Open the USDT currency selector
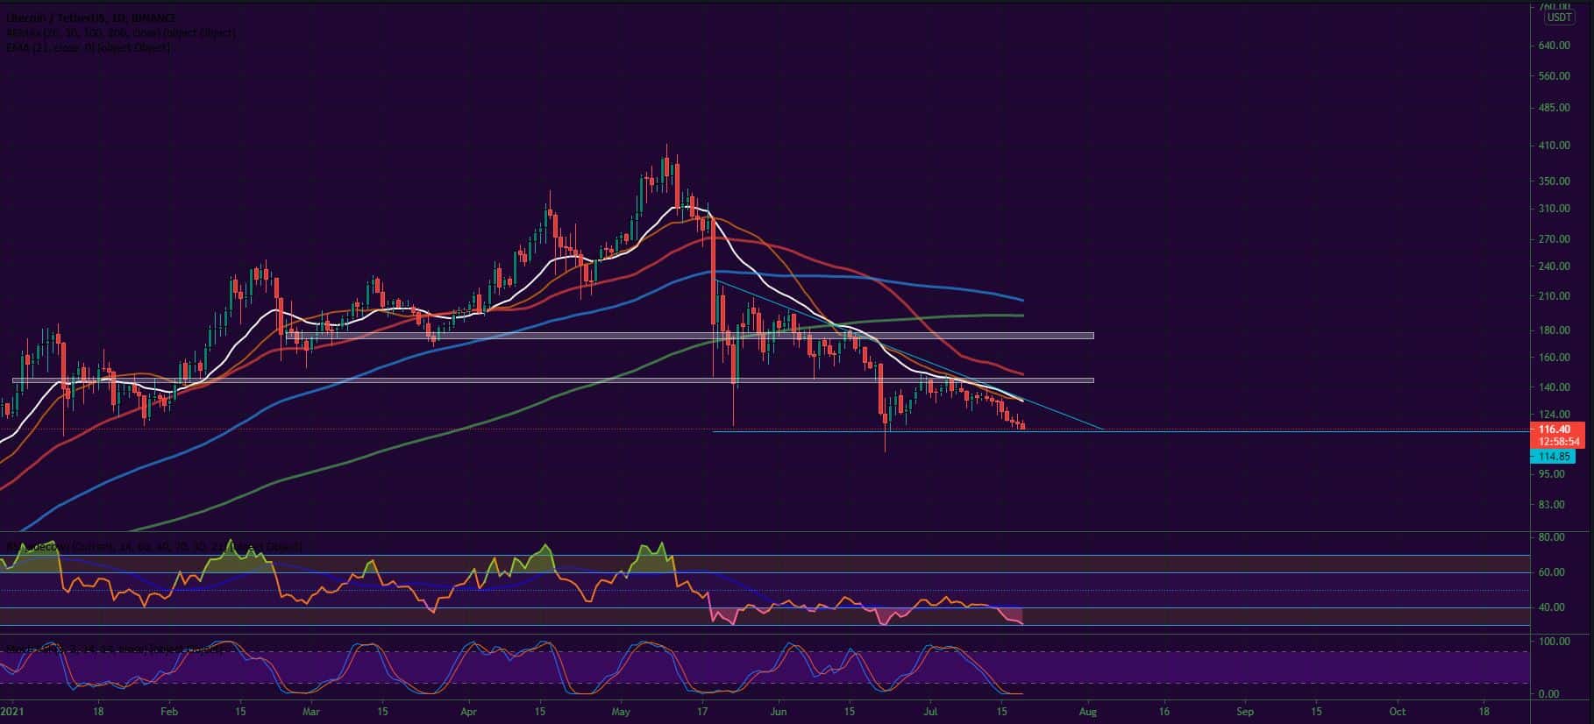The width and height of the screenshot is (1594, 724). 1560,17
